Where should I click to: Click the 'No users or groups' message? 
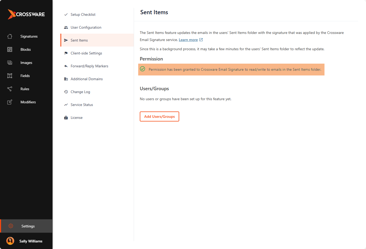click(x=185, y=99)
